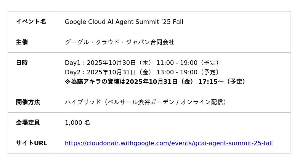The width and height of the screenshot is (305, 165).
Task: Select the 1,000 名 capacity value
Action: point(77,123)
